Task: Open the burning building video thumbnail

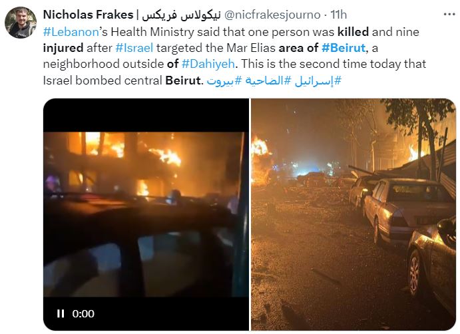Action: 146,214
